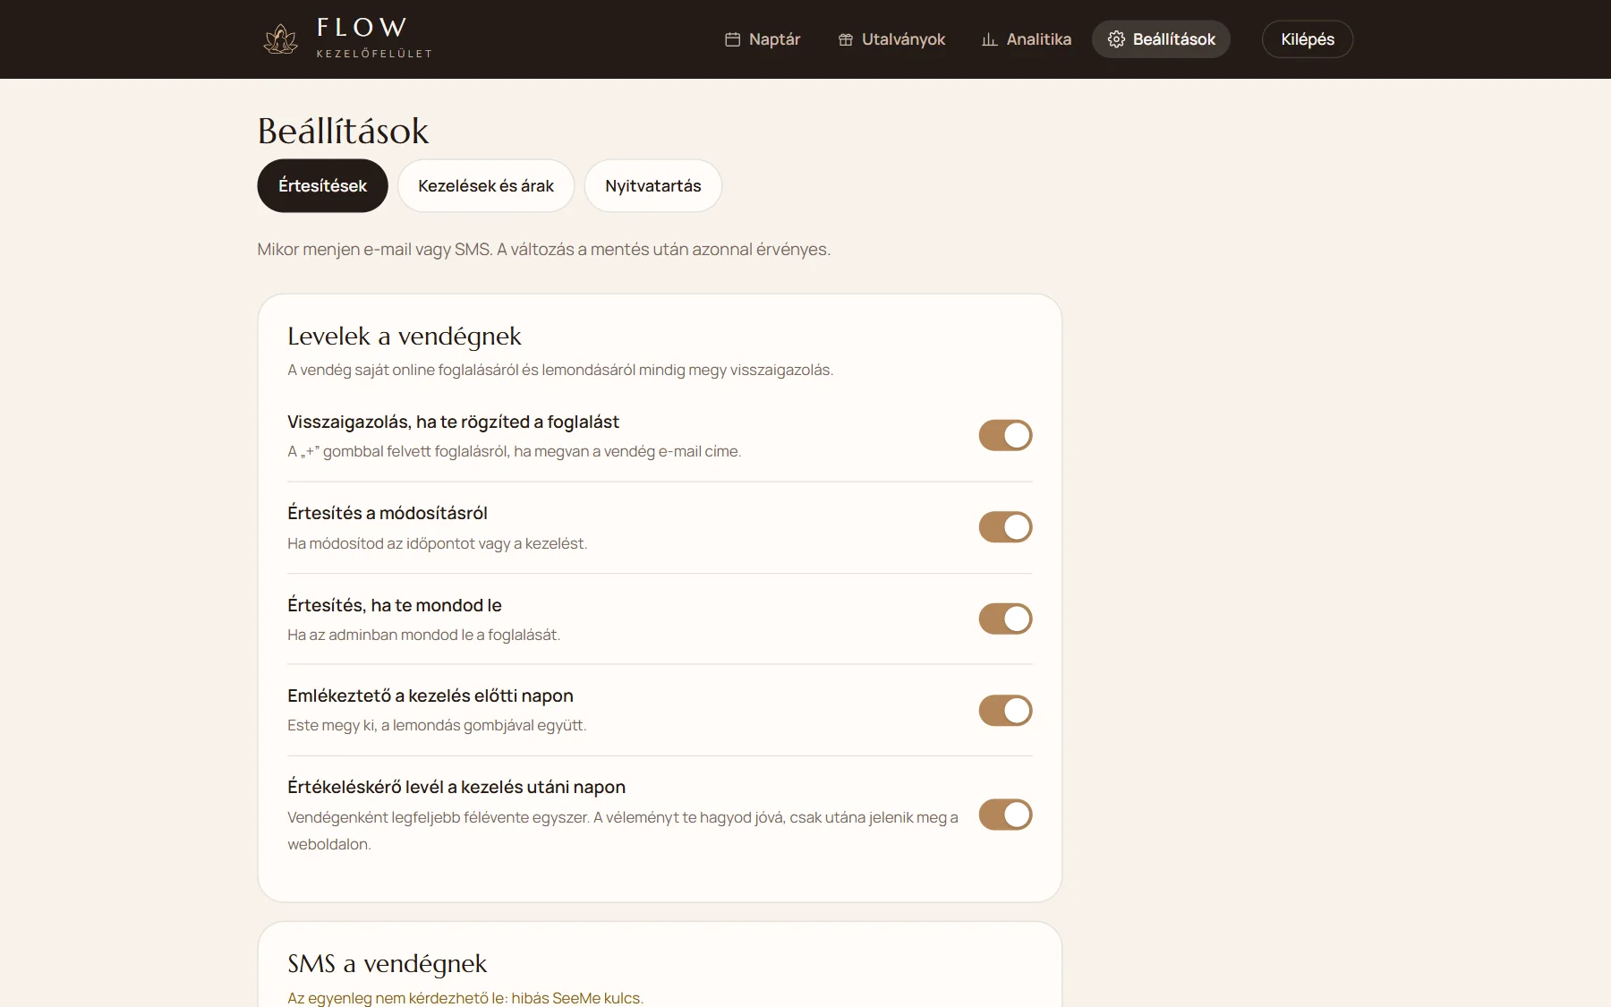Image resolution: width=1611 pixels, height=1007 pixels.
Task: Toggle Visszaigazolás, ha te rögzíted a foglalást
Action: [x=1005, y=436]
